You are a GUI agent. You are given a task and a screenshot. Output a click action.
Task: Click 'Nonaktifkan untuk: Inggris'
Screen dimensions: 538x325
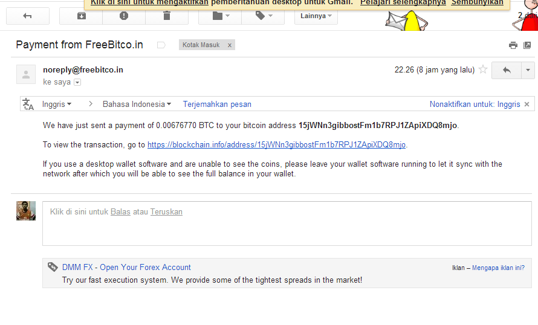coord(475,105)
